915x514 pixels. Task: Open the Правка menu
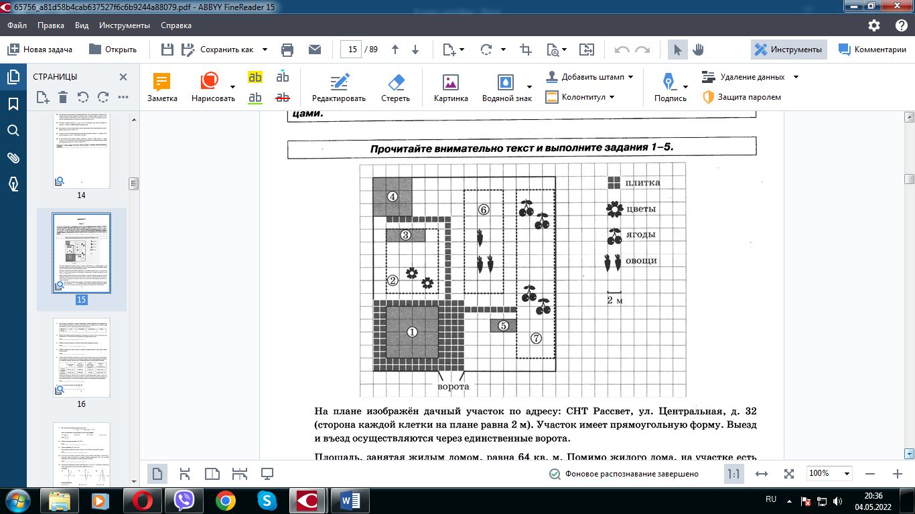[x=51, y=25]
